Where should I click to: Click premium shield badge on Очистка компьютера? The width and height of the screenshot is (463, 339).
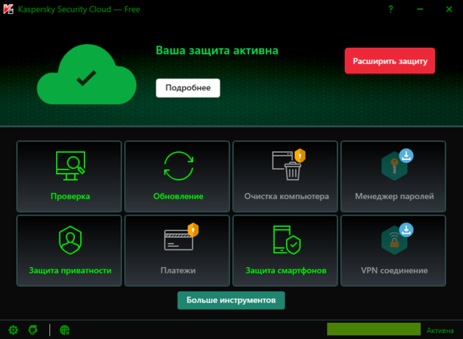[300, 155]
